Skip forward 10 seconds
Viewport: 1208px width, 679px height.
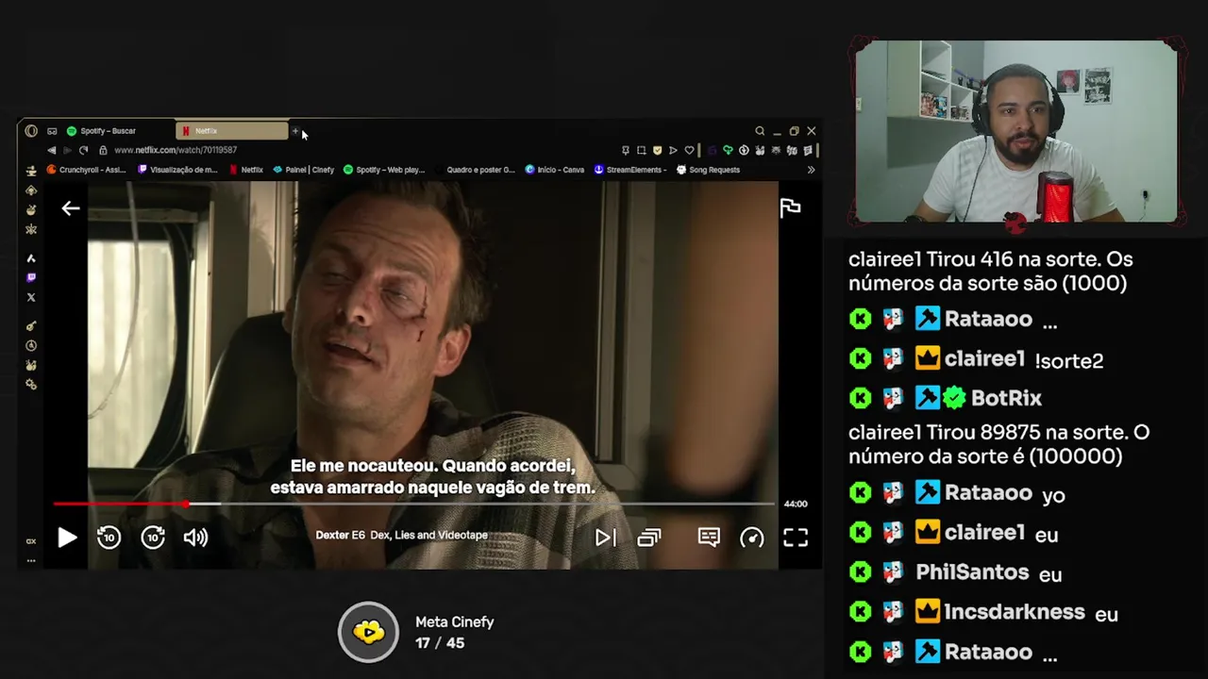(x=153, y=538)
